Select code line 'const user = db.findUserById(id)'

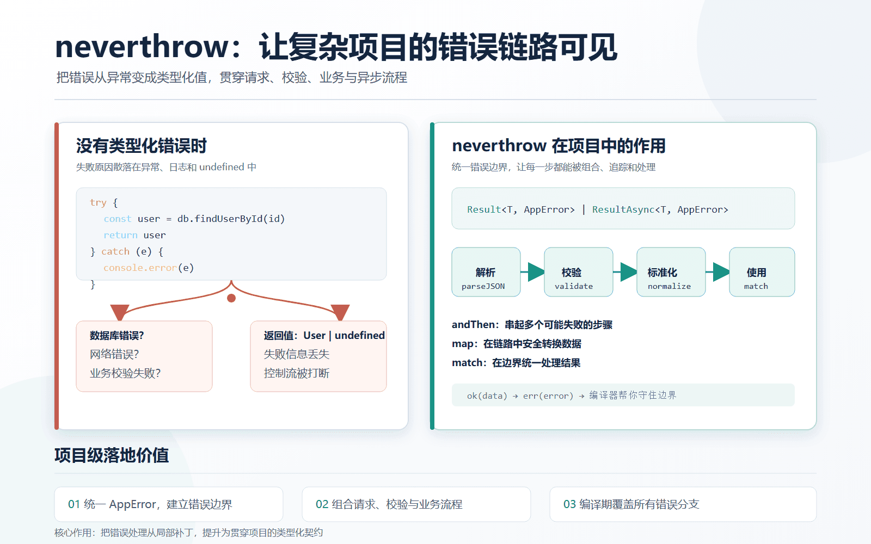tap(194, 219)
